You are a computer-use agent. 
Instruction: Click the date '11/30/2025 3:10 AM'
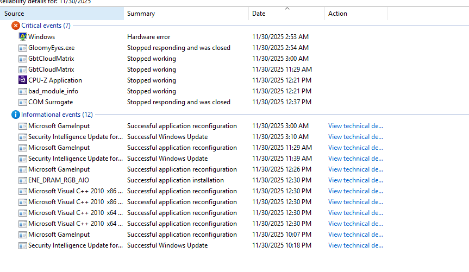click(280, 137)
